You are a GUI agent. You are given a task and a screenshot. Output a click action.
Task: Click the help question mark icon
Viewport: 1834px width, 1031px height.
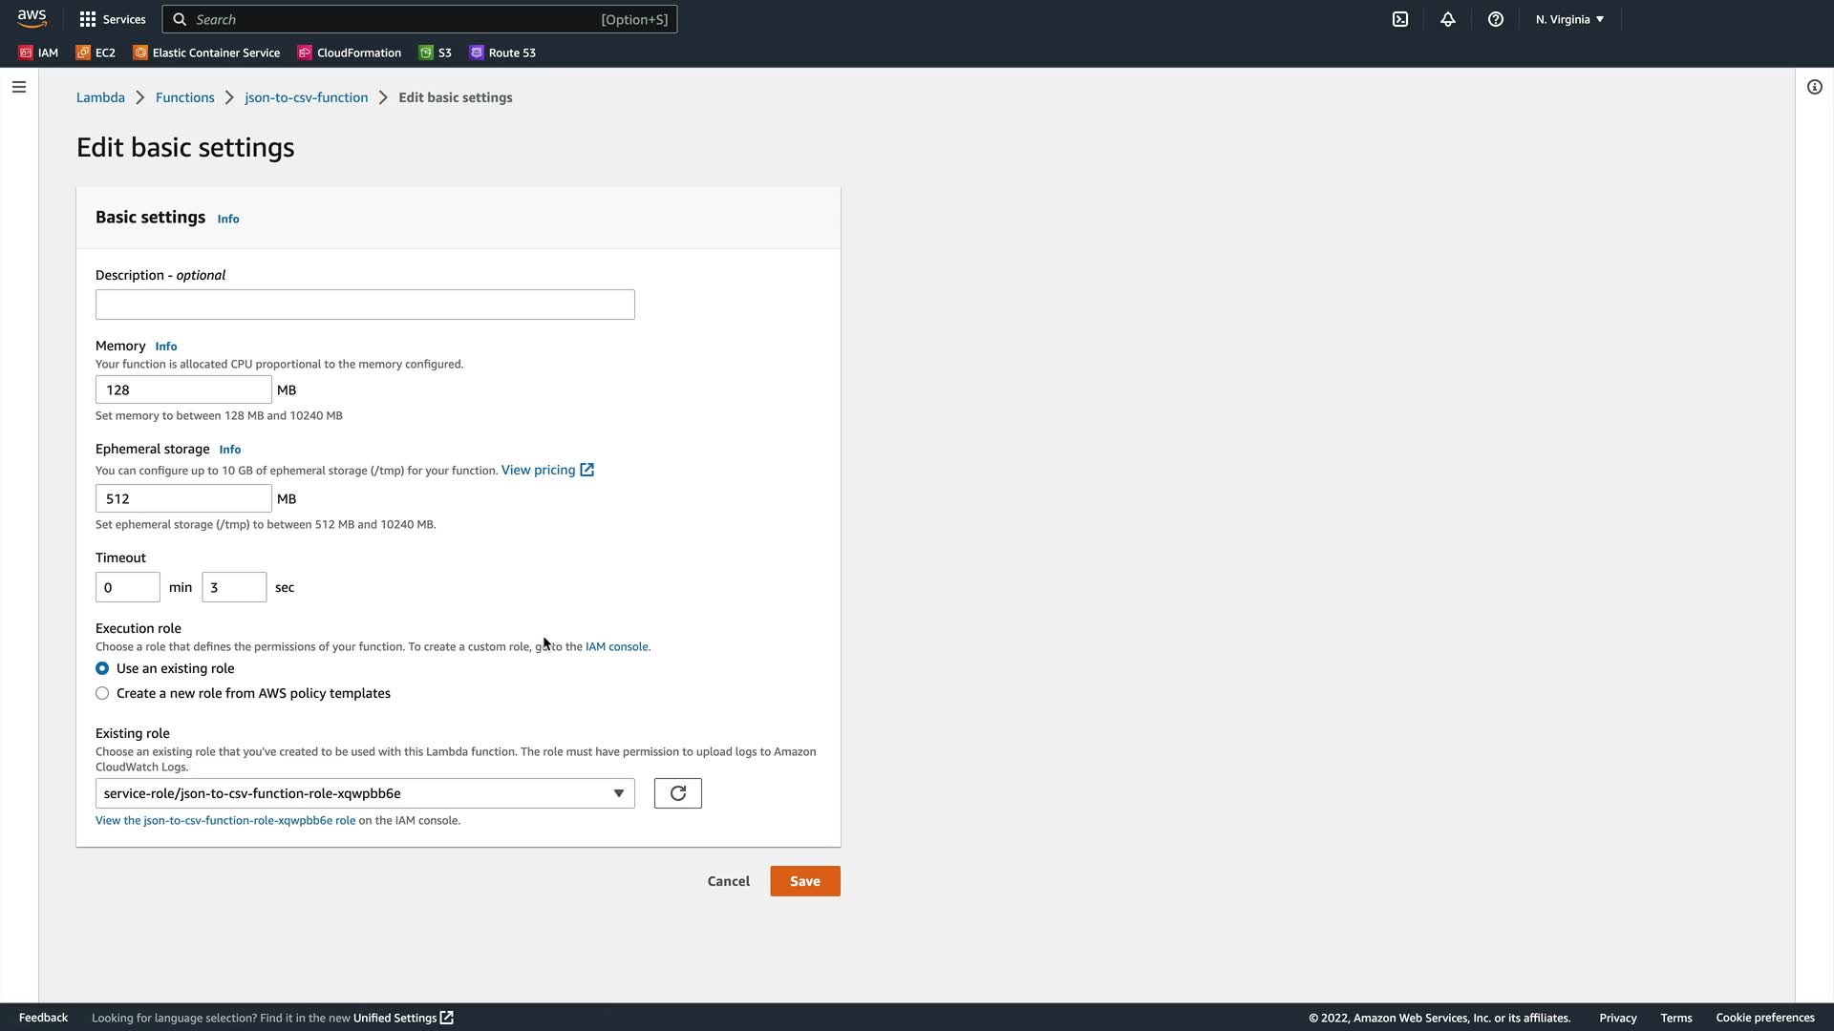pos(1496,19)
